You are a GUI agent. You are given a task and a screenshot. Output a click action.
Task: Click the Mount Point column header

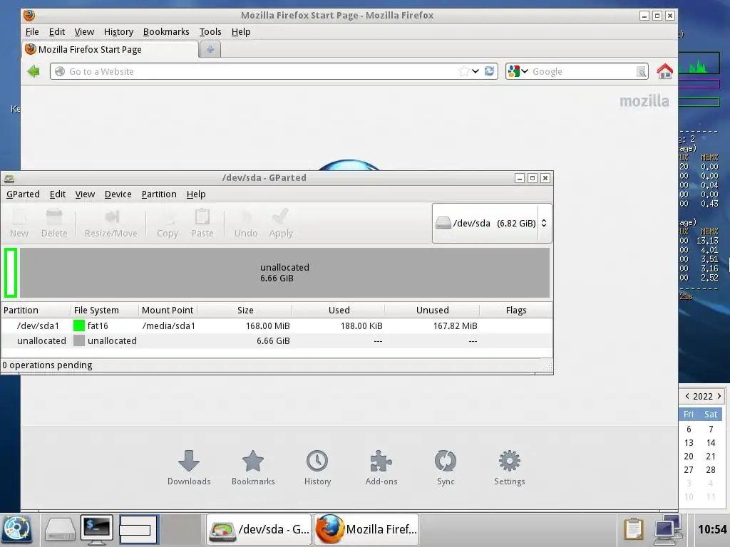[168, 311]
